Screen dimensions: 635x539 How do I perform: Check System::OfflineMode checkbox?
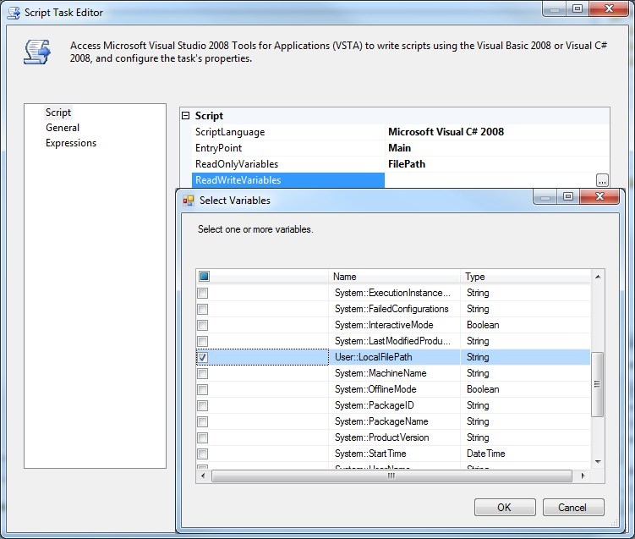click(x=202, y=389)
